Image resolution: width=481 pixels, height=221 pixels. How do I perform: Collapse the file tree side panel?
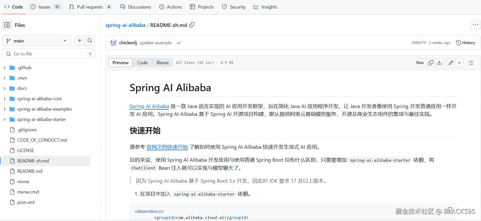pos(7,25)
